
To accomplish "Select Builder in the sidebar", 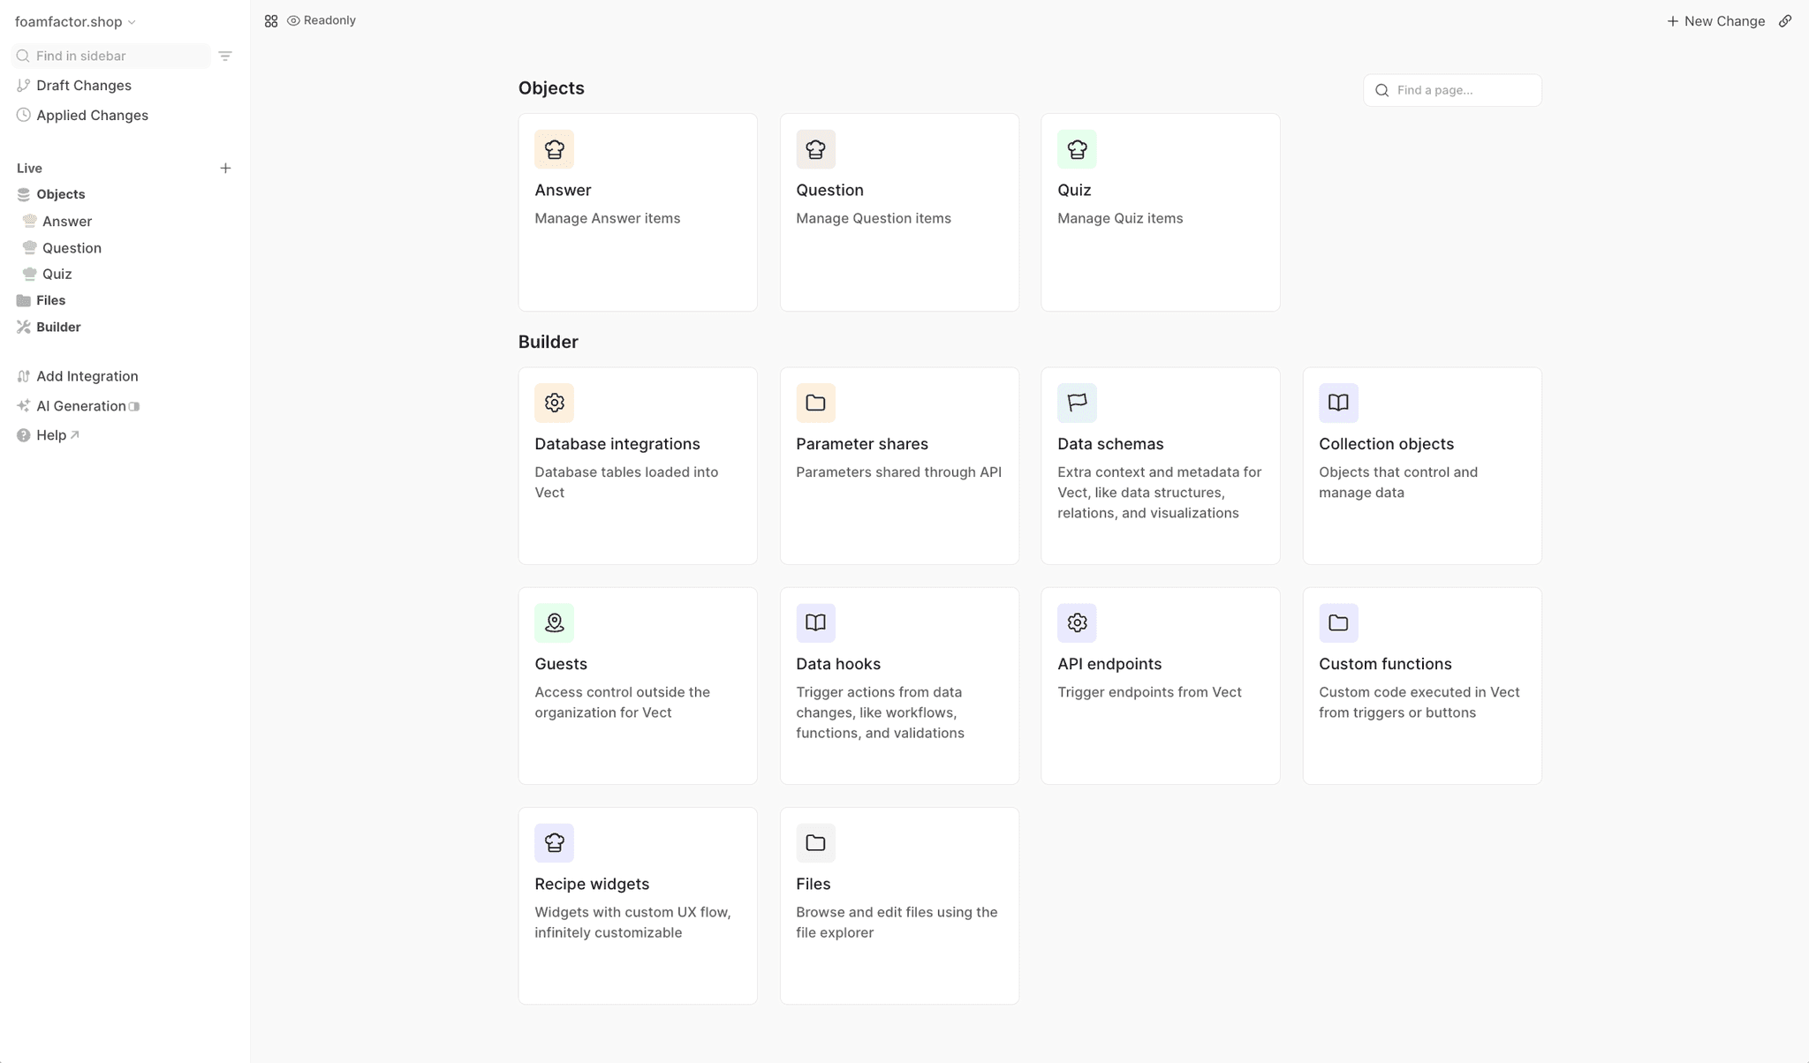I will pyautogui.click(x=58, y=327).
